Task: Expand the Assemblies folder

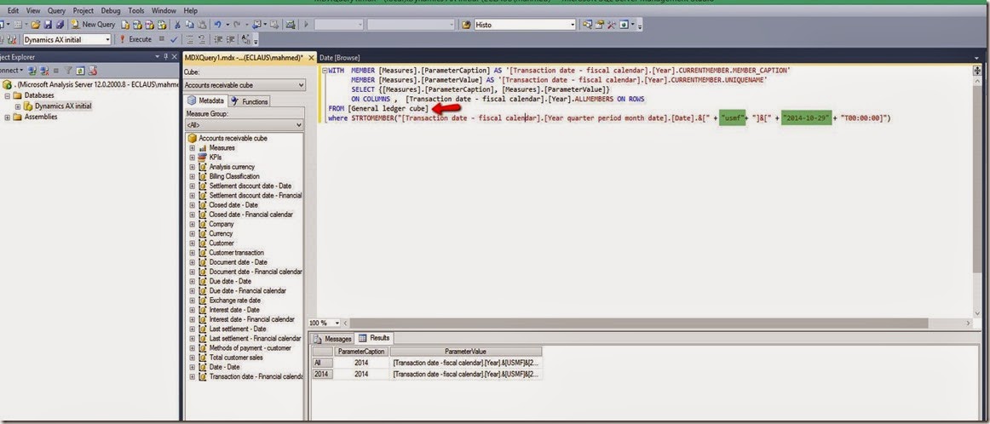Action: point(8,117)
